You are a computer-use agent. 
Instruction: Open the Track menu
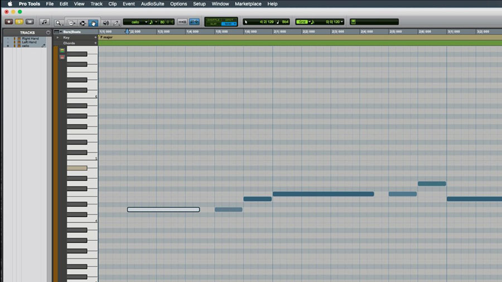tap(96, 4)
